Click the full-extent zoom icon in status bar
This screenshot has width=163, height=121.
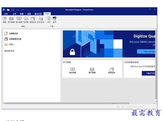click(x=123, y=107)
